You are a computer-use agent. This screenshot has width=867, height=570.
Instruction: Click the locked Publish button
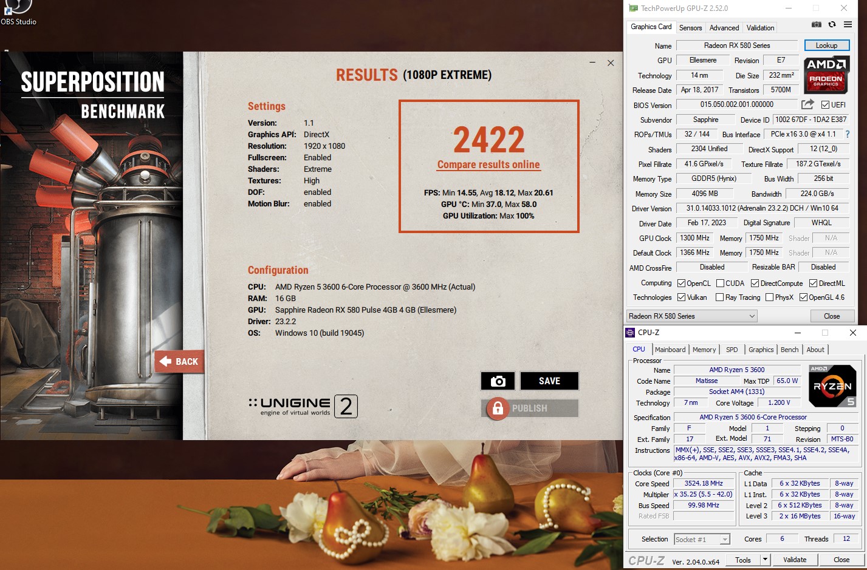point(530,409)
